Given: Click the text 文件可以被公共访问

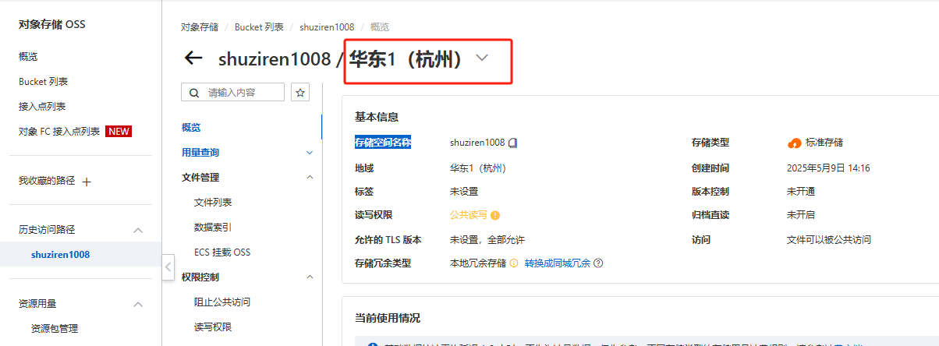Looking at the screenshot, I should [829, 240].
